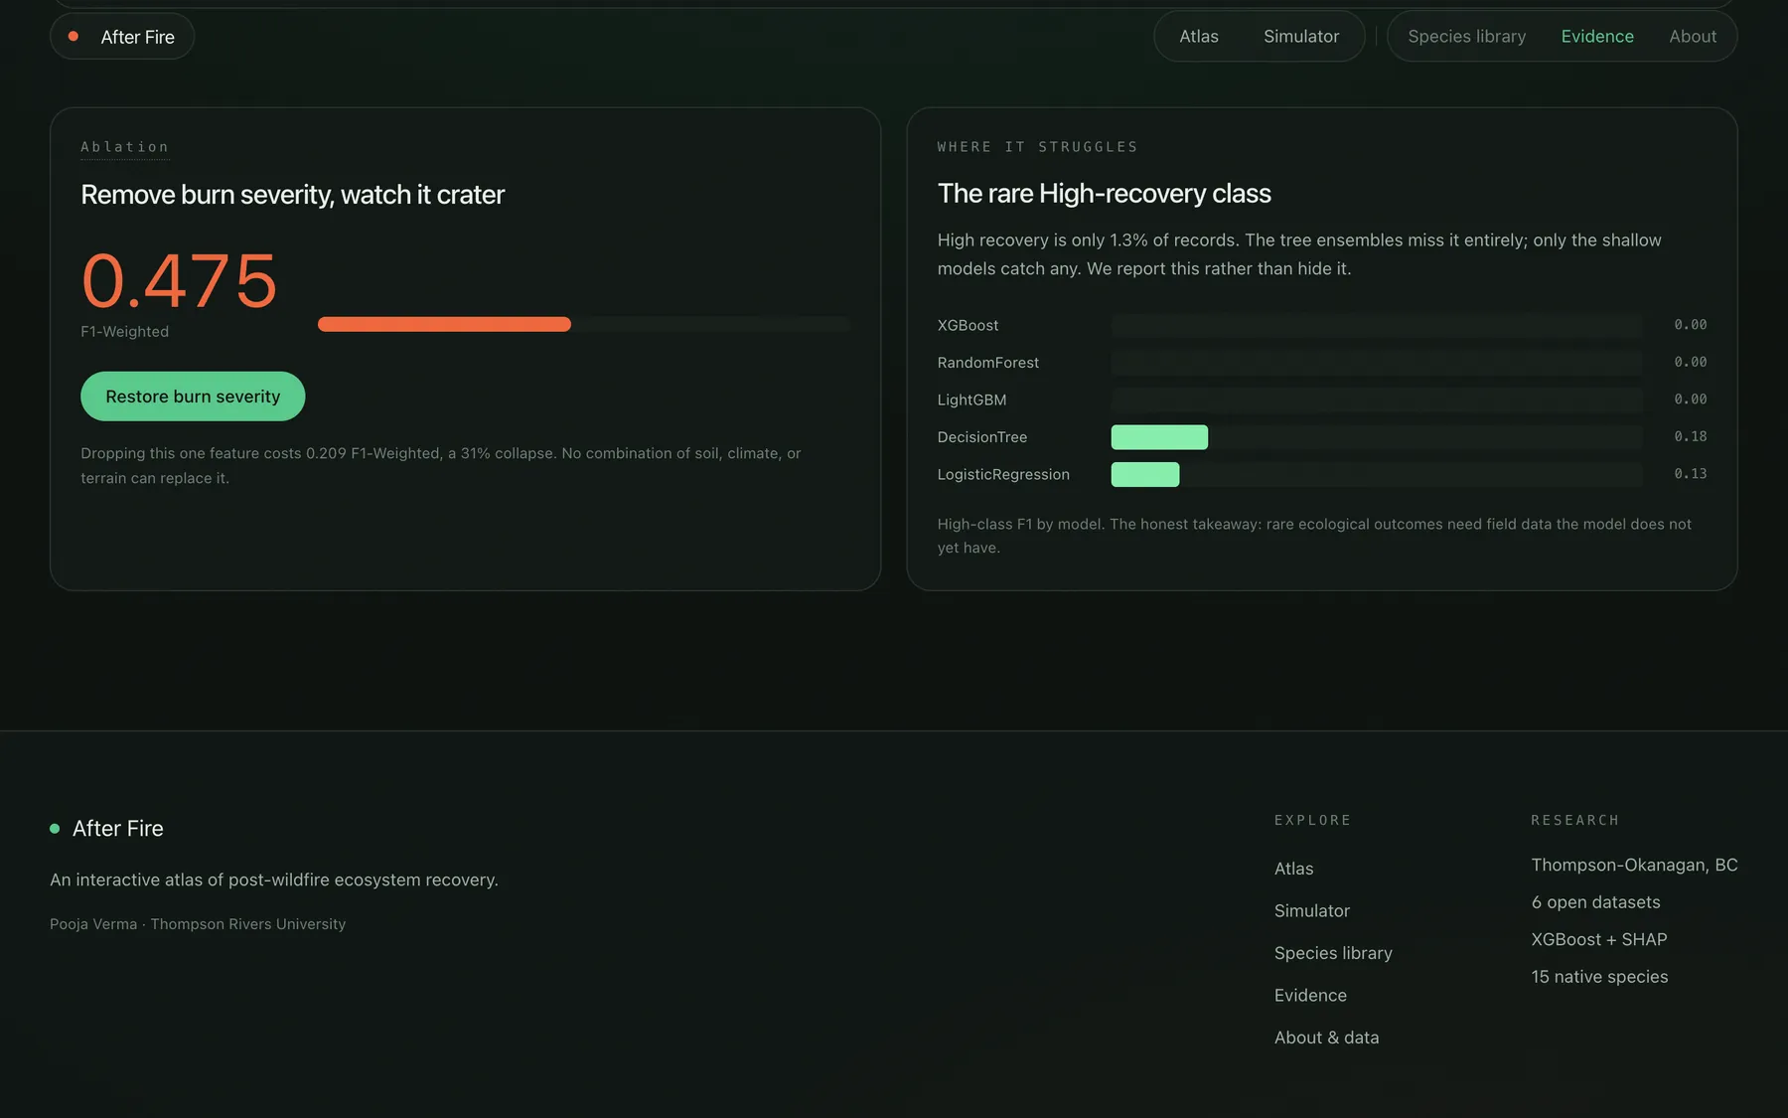1788x1118 pixels.
Task: Open Evidence link in footer
Action: [1310, 996]
